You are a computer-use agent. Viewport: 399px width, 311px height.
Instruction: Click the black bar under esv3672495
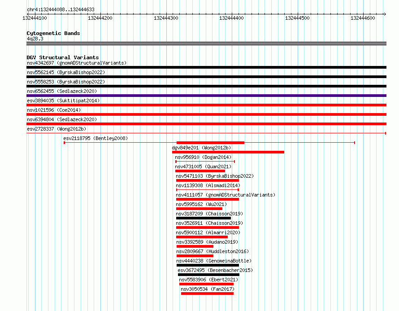tap(208, 275)
